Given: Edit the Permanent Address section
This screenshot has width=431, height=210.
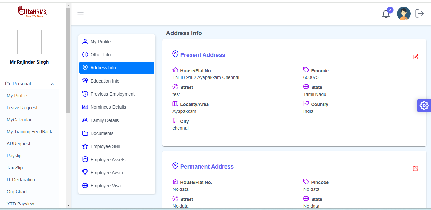Looking at the screenshot, I should (x=415, y=169).
